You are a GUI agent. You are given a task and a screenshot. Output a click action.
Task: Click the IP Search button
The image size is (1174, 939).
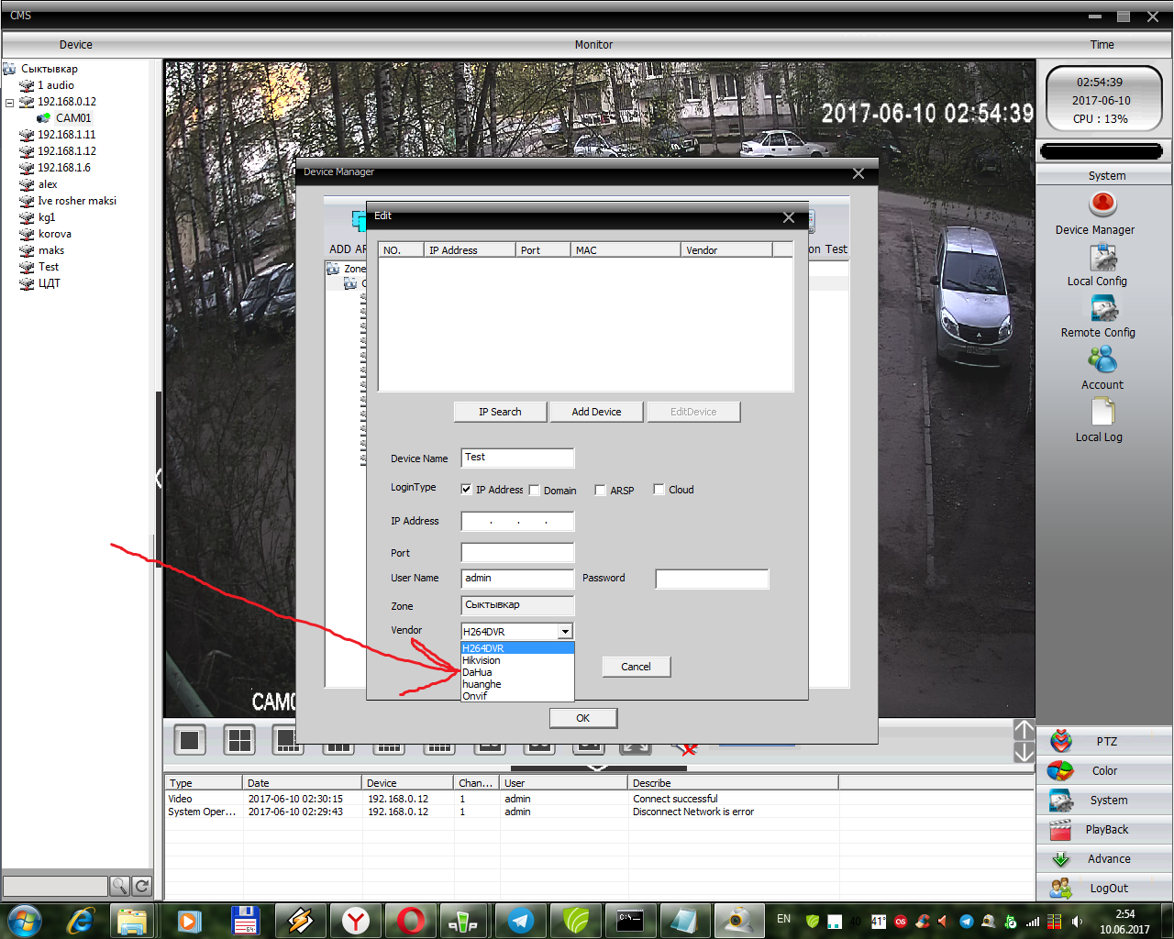point(500,412)
